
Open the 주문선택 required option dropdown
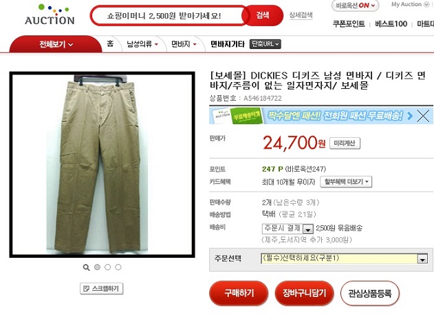click(345, 258)
